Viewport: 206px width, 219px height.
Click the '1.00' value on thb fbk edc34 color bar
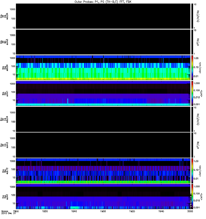pyautogui.click(x=196, y=58)
